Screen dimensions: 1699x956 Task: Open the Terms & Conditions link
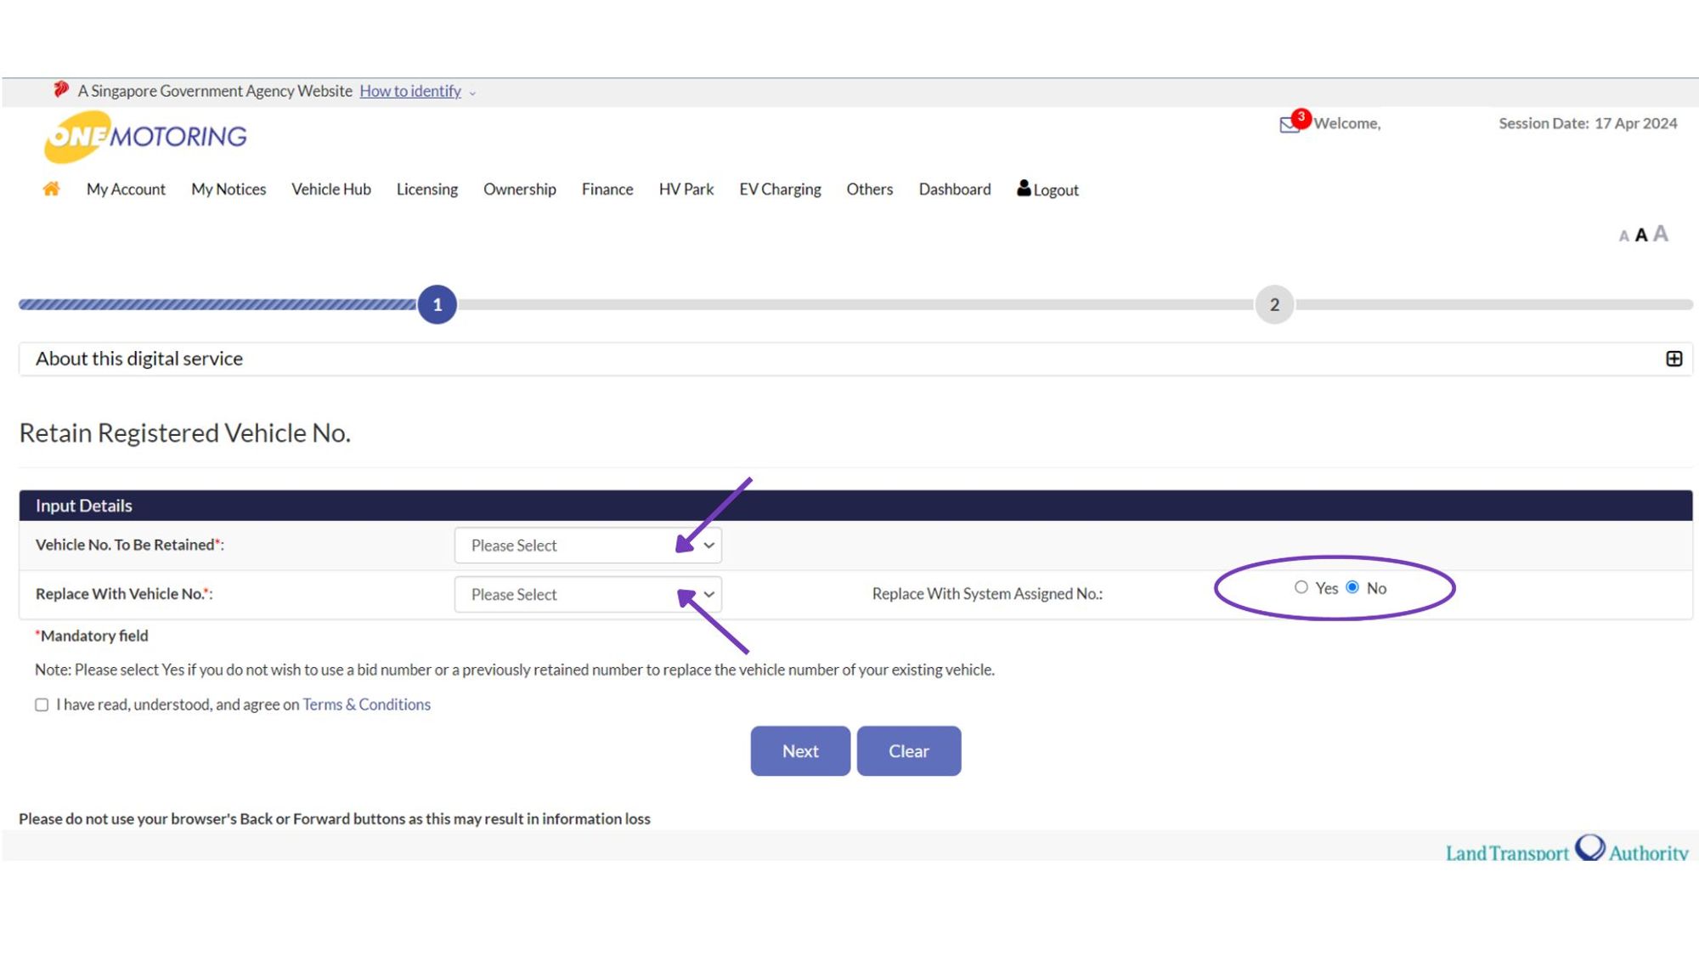(366, 704)
